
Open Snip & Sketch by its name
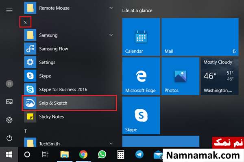[53, 103]
